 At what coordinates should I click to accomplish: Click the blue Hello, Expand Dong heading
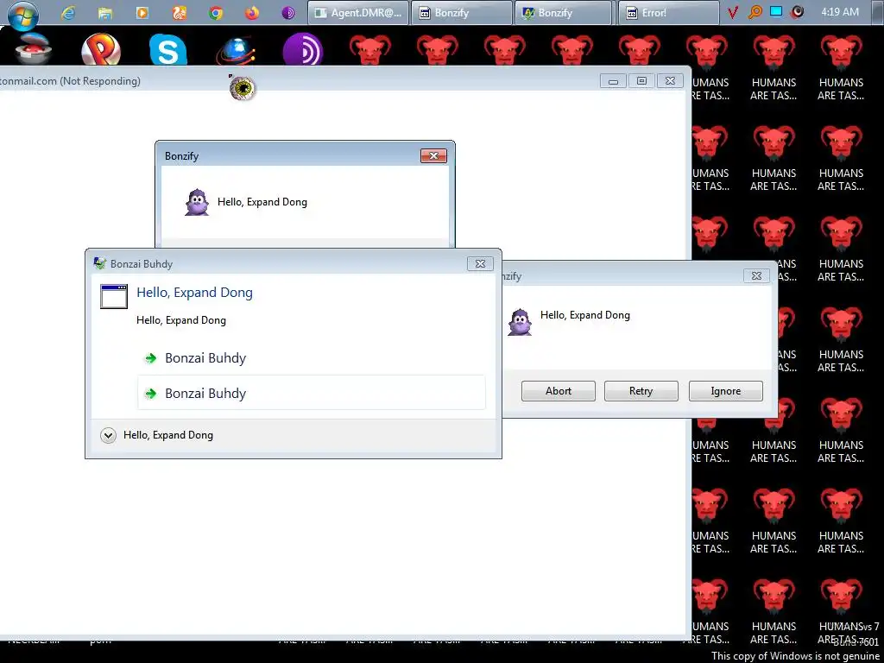(194, 292)
